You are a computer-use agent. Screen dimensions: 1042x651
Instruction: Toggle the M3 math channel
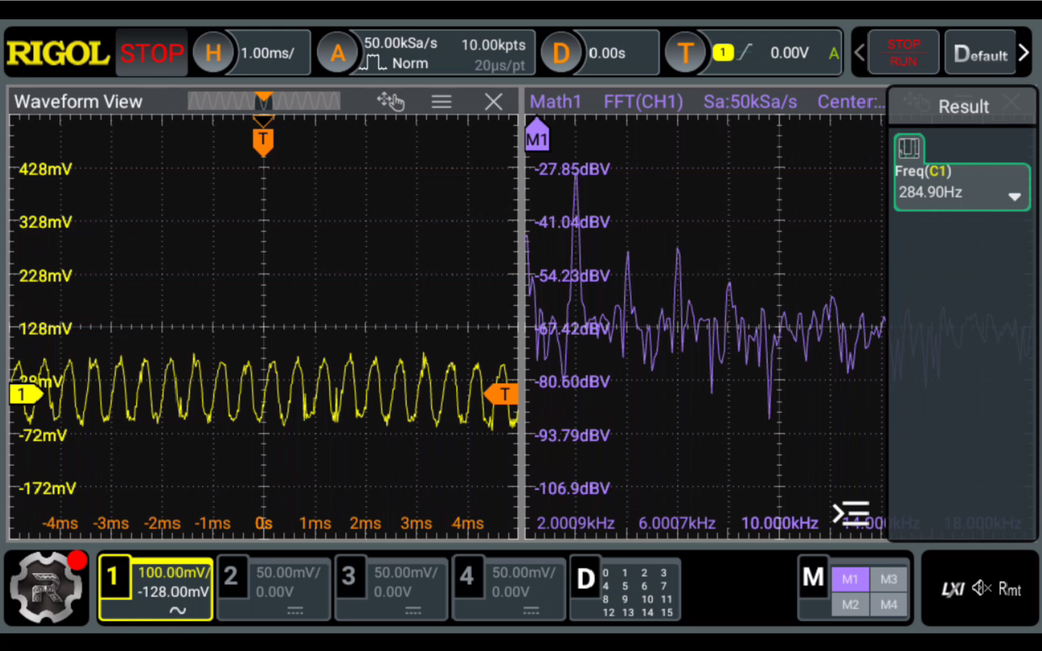889,579
